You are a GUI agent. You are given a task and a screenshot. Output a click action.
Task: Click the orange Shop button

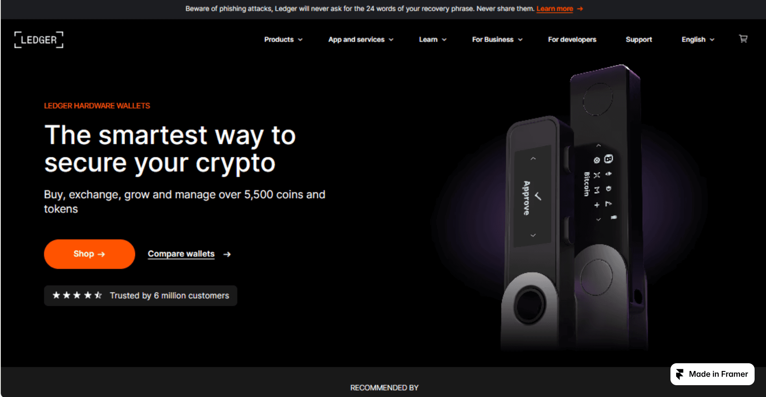tap(89, 254)
